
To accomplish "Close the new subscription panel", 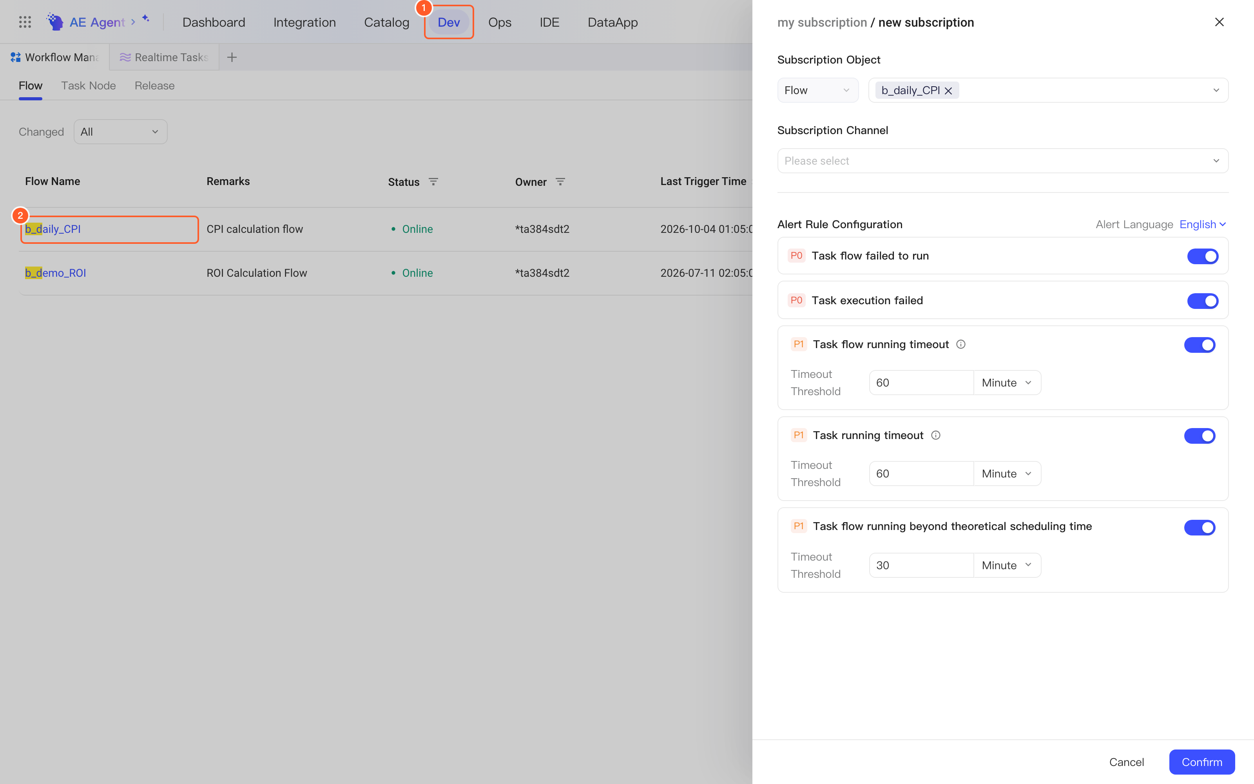I will pyautogui.click(x=1219, y=22).
